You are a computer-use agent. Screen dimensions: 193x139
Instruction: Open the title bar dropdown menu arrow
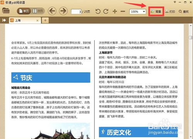(175, 2)
